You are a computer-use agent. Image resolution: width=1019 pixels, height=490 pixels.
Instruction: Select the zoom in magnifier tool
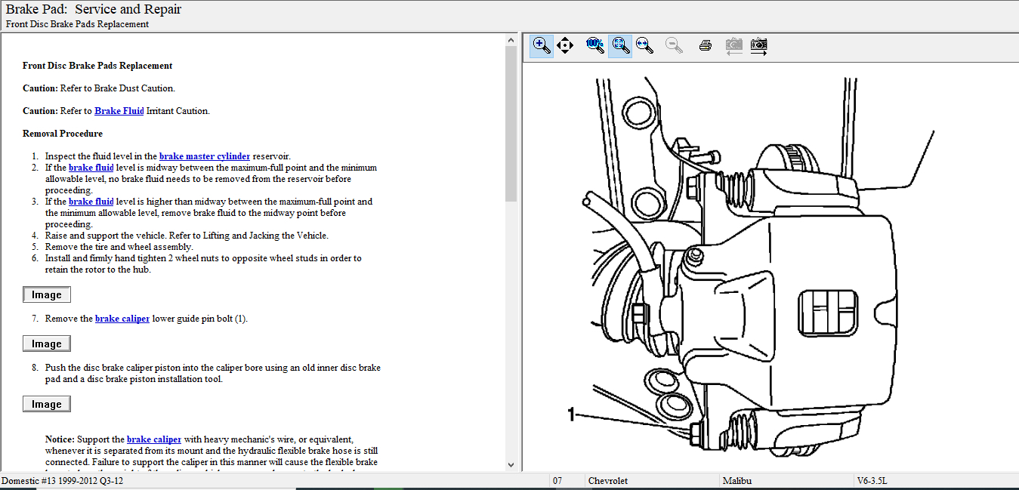pyautogui.click(x=541, y=45)
